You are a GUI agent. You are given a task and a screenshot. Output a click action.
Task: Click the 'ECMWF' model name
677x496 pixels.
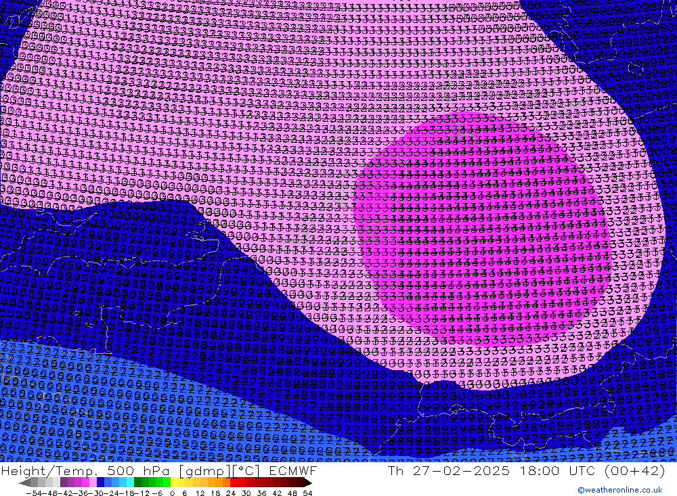pyautogui.click(x=293, y=470)
